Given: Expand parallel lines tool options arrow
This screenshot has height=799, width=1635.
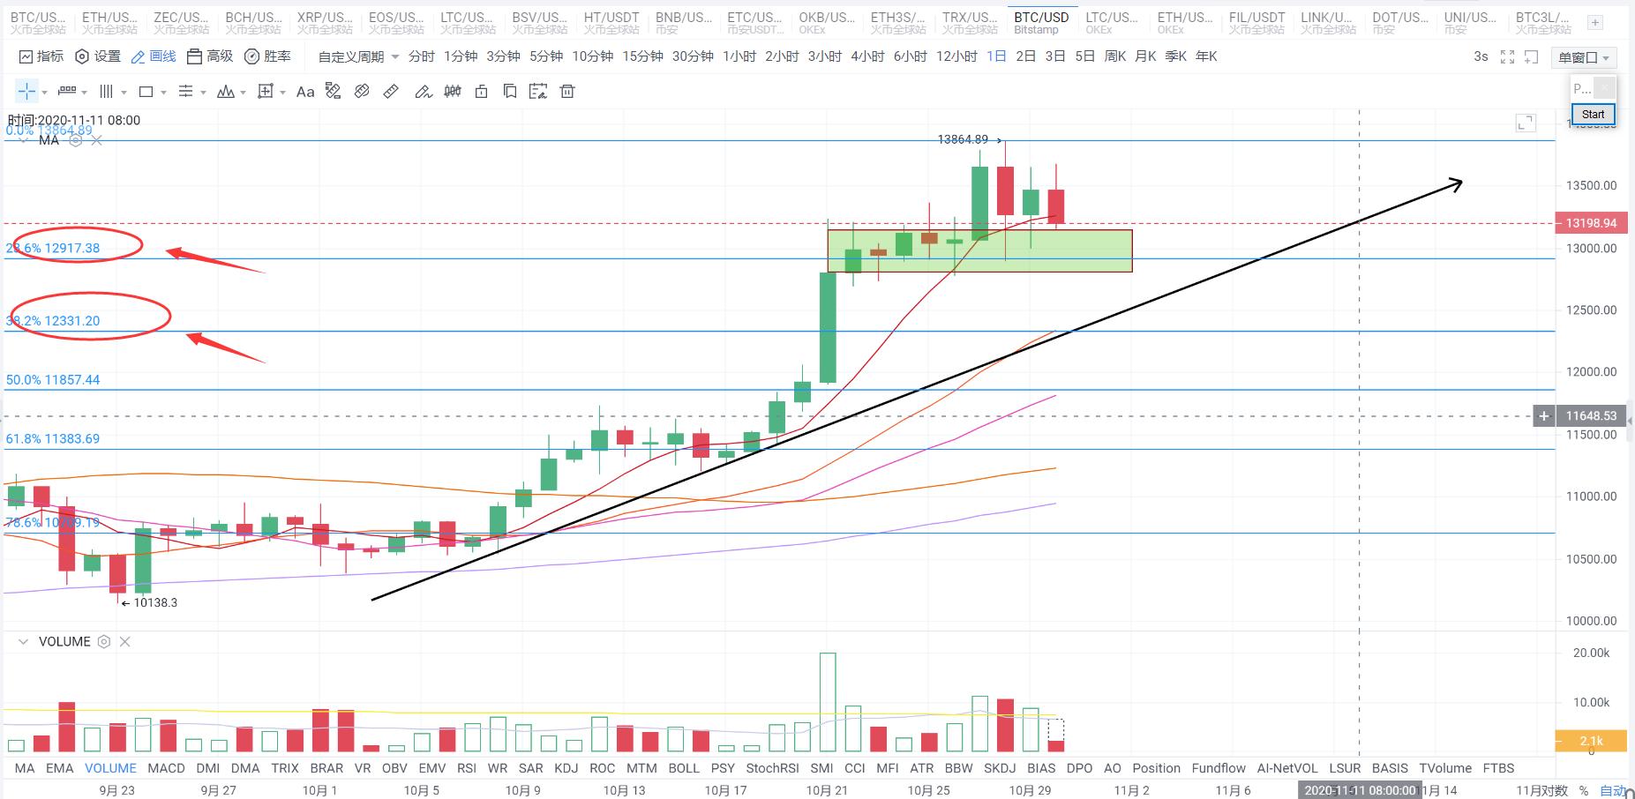Looking at the screenshot, I should (x=124, y=93).
